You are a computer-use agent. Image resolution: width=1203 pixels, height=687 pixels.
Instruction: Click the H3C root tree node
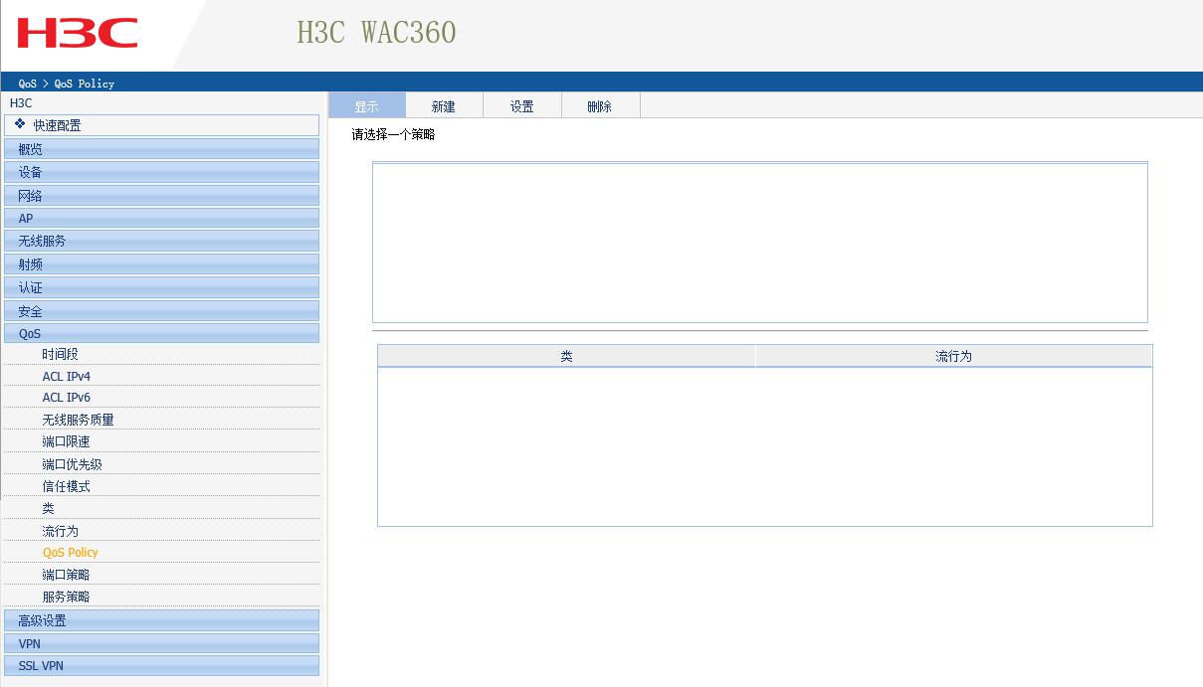21,103
